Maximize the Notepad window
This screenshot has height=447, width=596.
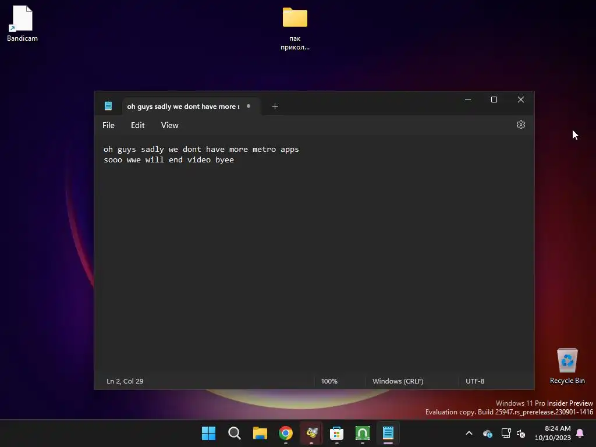click(x=494, y=100)
